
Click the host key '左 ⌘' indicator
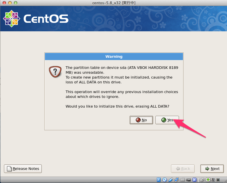point(216,180)
